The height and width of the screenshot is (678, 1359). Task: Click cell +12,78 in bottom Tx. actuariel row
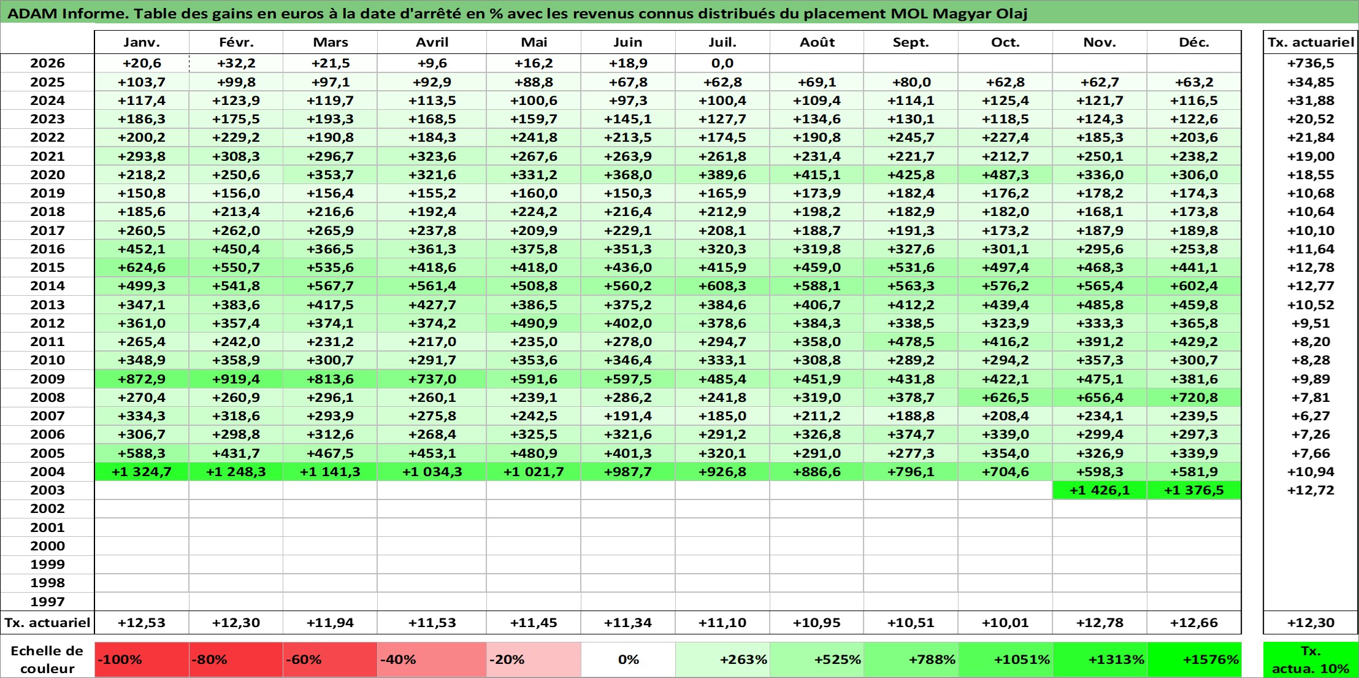1100,623
